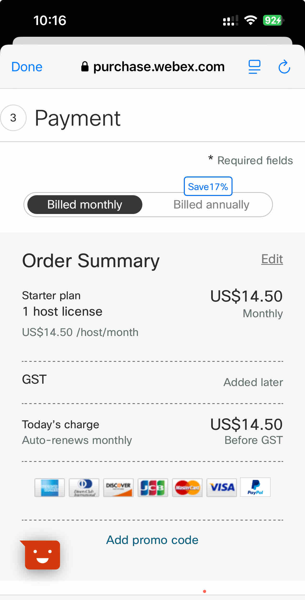Switch billing to Billed monthly
Screen dimensions: 305x600
click(85, 205)
